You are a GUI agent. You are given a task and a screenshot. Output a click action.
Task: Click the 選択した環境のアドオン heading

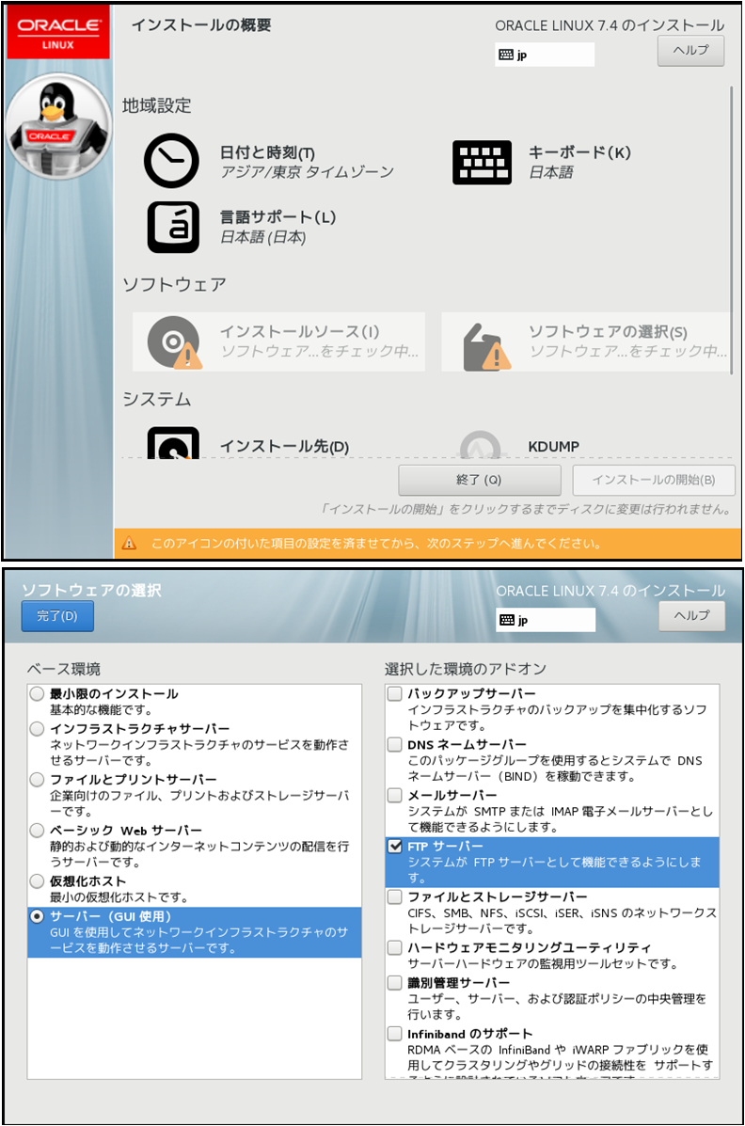click(466, 669)
